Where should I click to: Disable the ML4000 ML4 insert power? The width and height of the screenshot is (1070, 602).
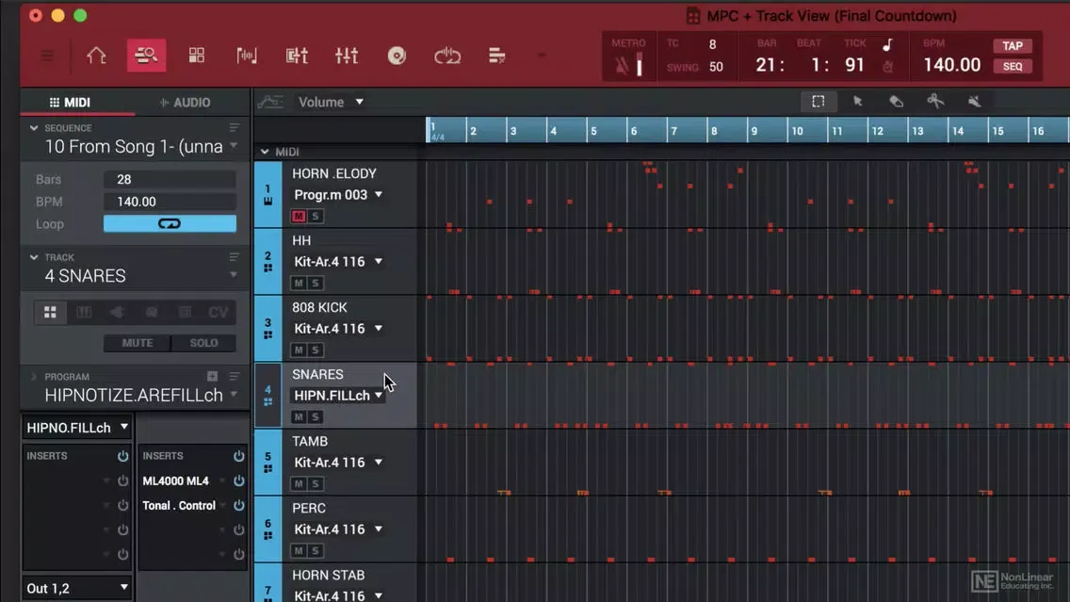tap(239, 480)
